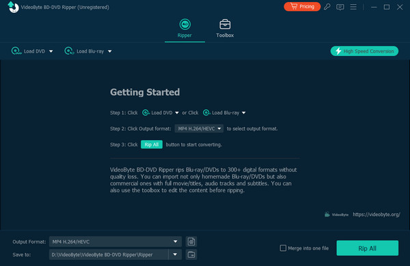Open the Output Format combo box
410x266 pixels.
[x=115, y=241]
